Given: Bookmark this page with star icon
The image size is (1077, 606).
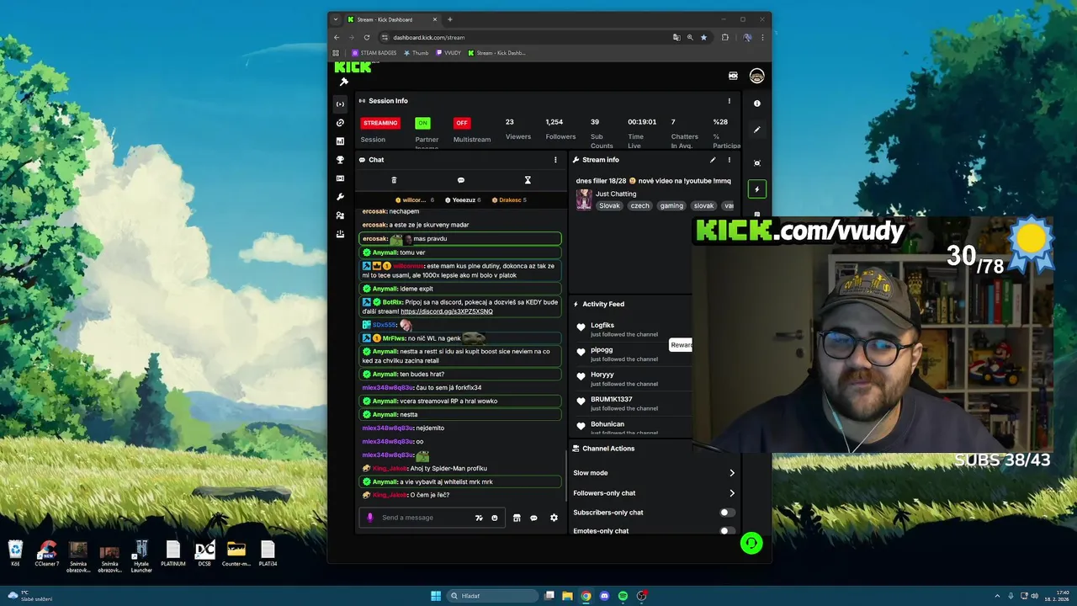Looking at the screenshot, I should pyautogui.click(x=704, y=37).
